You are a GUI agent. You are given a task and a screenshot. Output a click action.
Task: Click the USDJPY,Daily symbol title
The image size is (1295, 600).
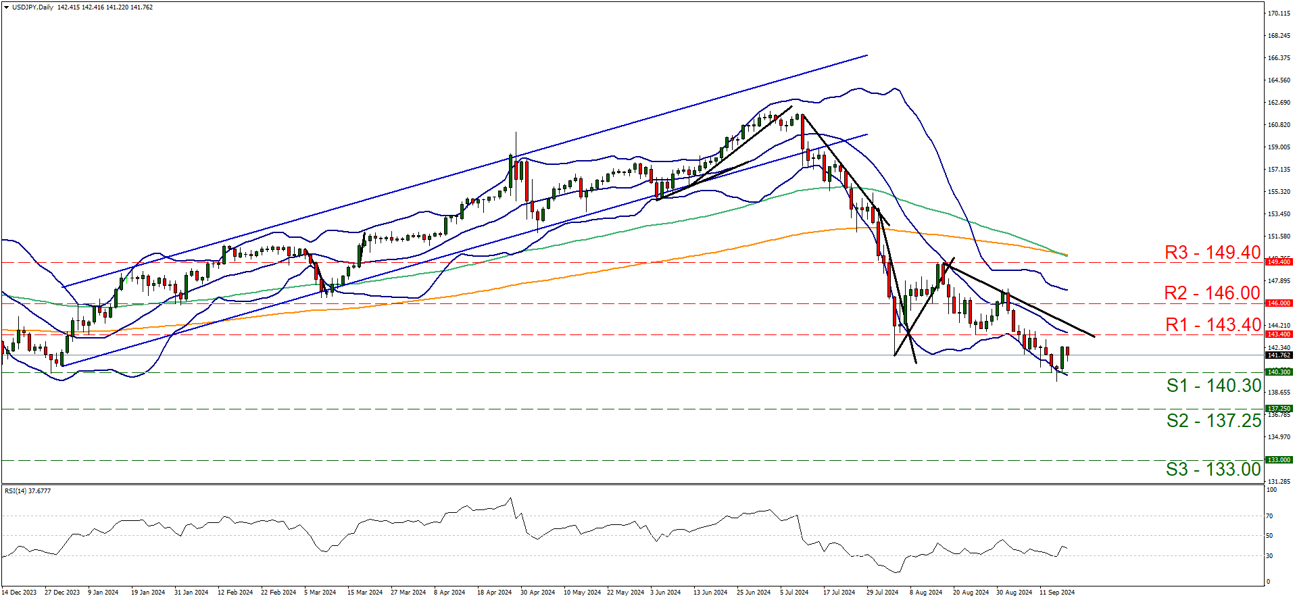33,7
